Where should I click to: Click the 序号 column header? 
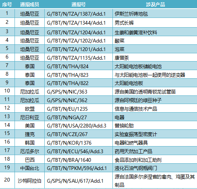(7, 4)
